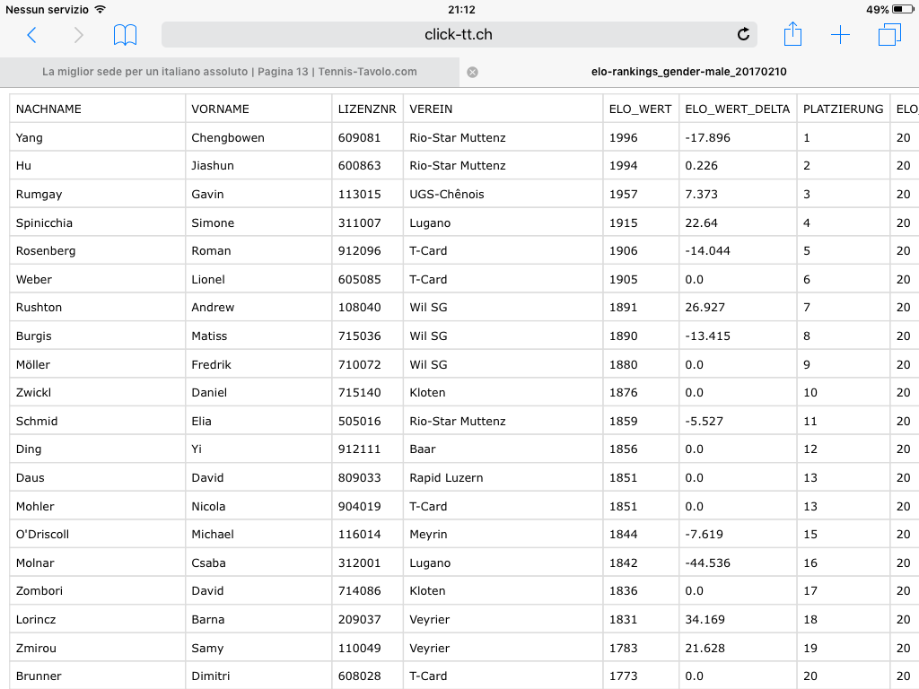Select the elo-rankings_gender-male_20170210 tab
919x689 pixels.
tap(689, 72)
